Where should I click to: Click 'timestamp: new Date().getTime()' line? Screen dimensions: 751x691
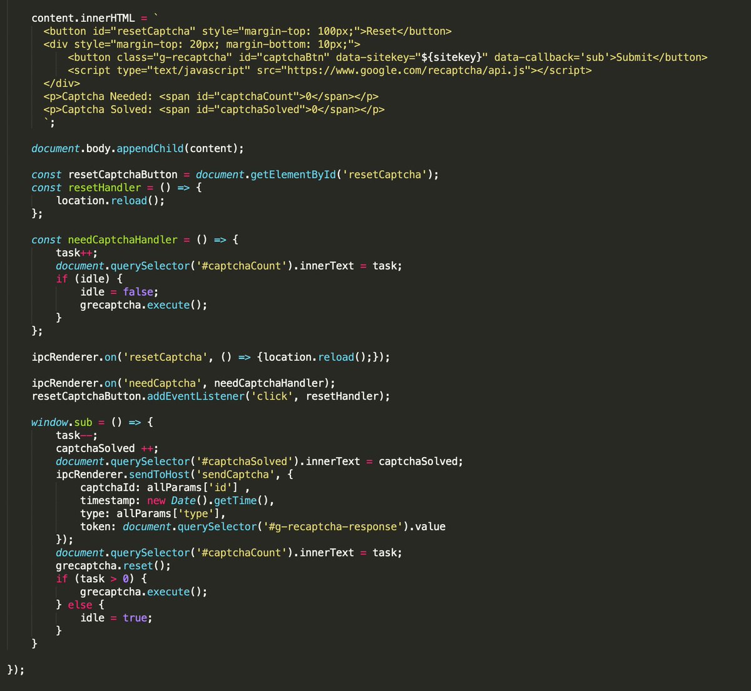point(178,500)
